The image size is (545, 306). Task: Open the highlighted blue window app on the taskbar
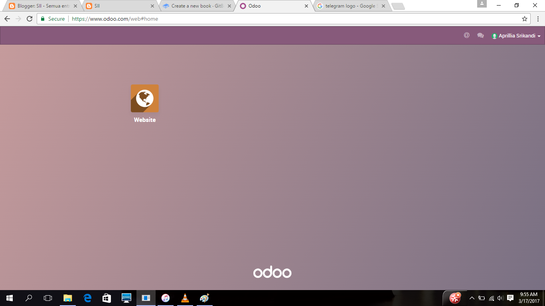[x=146, y=298]
